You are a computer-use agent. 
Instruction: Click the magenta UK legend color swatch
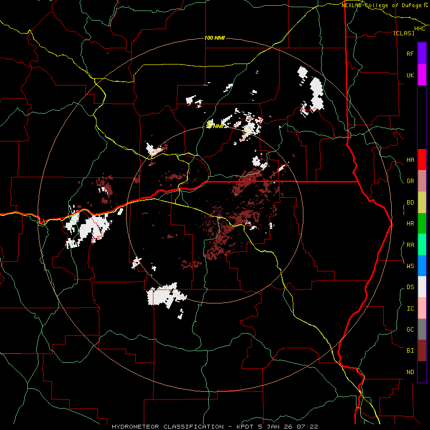422,75
